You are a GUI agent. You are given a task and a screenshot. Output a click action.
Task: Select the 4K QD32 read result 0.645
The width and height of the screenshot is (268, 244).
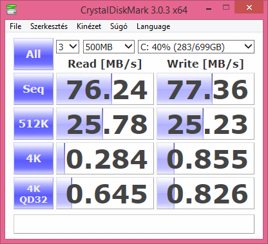(105, 193)
